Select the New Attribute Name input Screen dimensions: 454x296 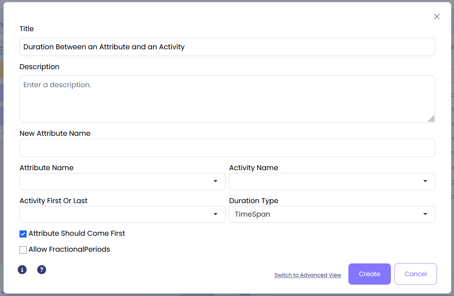[x=227, y=148]
